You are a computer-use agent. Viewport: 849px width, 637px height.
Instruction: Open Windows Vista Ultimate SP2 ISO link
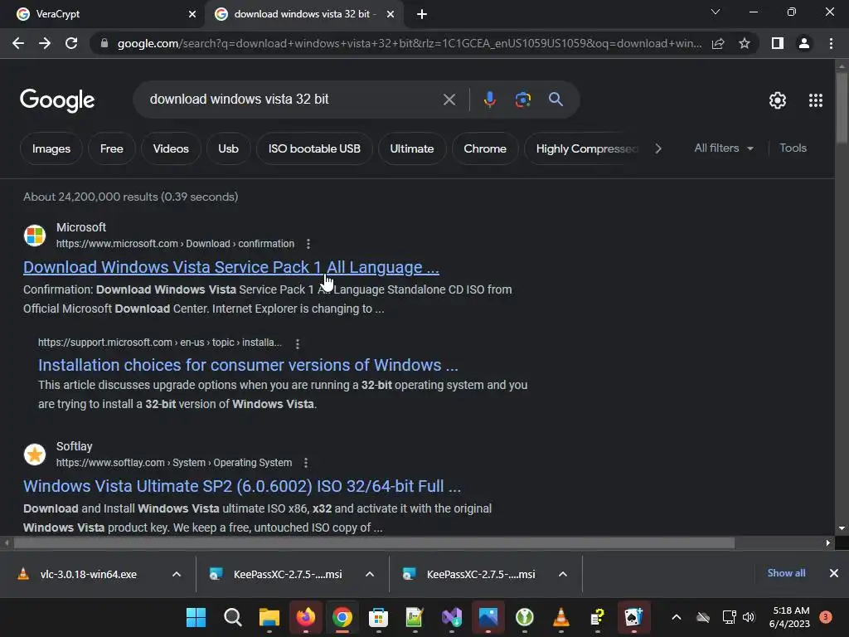(x=242, y=486)
